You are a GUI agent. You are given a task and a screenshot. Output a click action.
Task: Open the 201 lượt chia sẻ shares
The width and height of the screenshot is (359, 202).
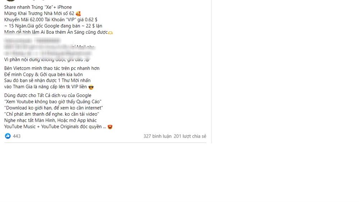(x=190, y=136)
